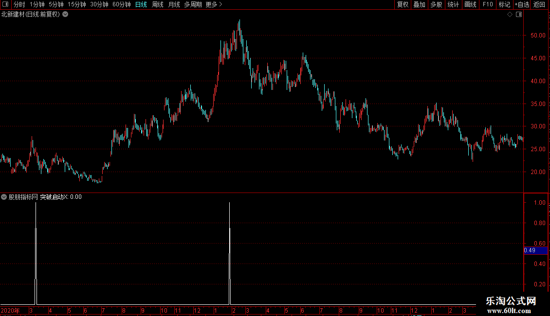Click the diamond marker icon near chart top
Viewport: 550px width, 316px height.
pyautogui.click(x=510, y=15)
